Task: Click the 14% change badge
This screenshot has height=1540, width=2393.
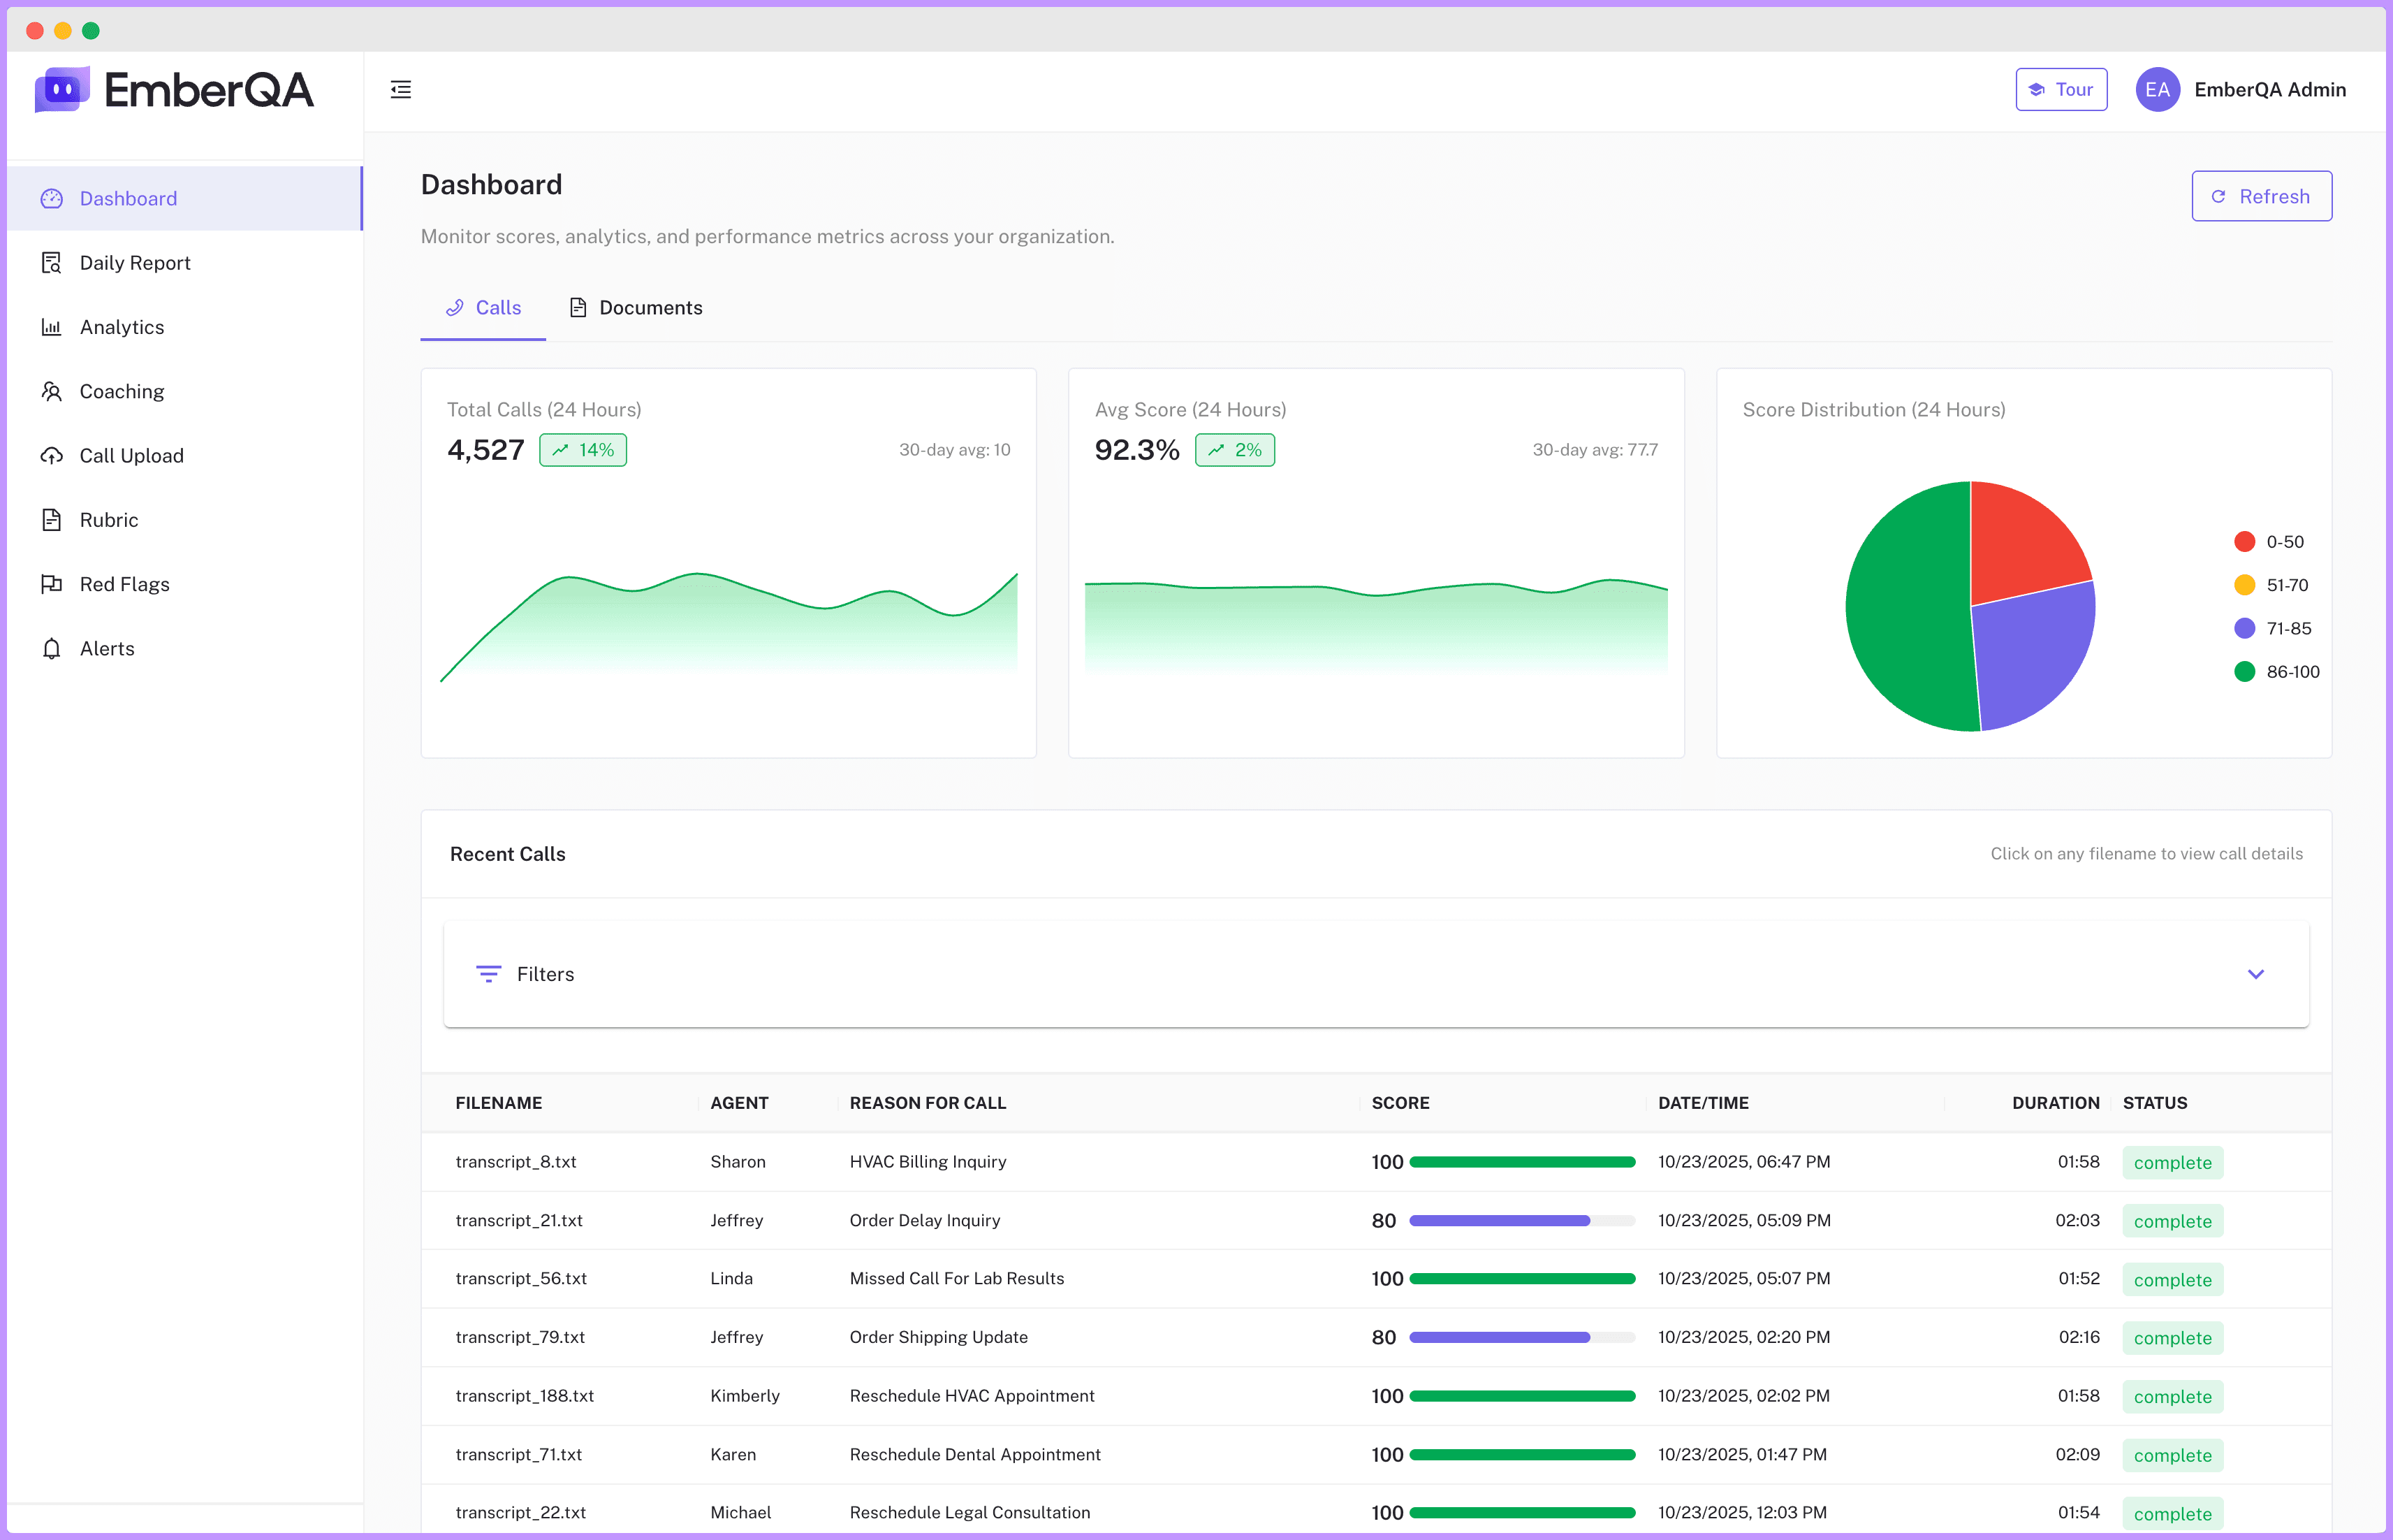Action: (x=583, y=450)
